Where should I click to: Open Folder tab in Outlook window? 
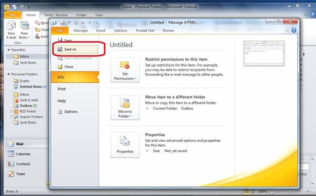click(x=81, y=15)
